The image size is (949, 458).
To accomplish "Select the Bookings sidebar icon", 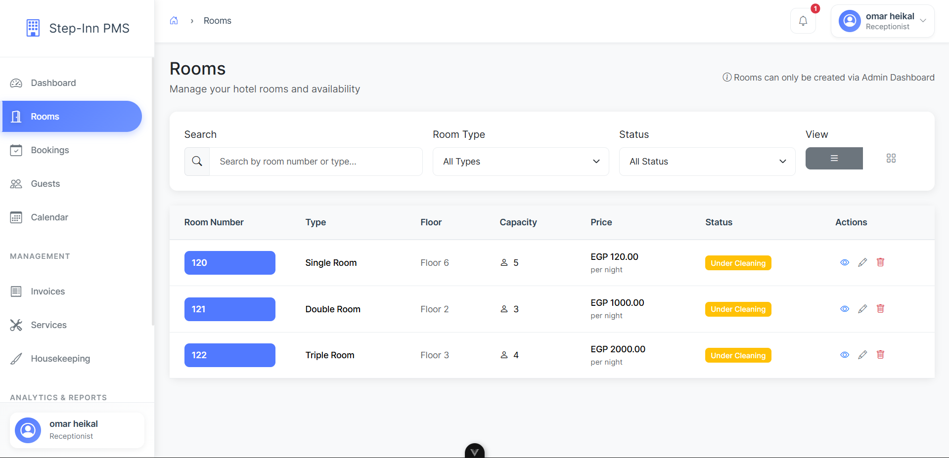I will pos(16,150).
